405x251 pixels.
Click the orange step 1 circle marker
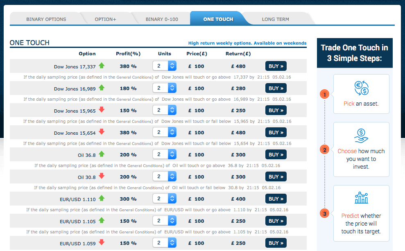click(x=324, y=95)
